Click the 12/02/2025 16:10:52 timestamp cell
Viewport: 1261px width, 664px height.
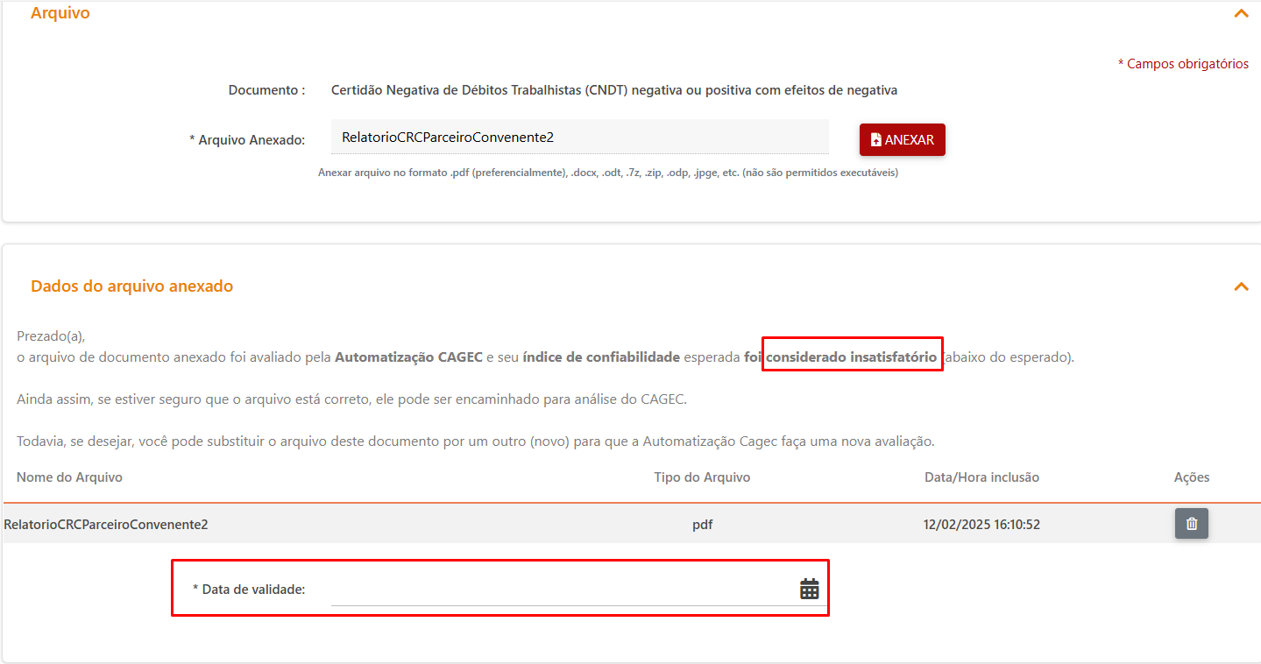point(981,525)
